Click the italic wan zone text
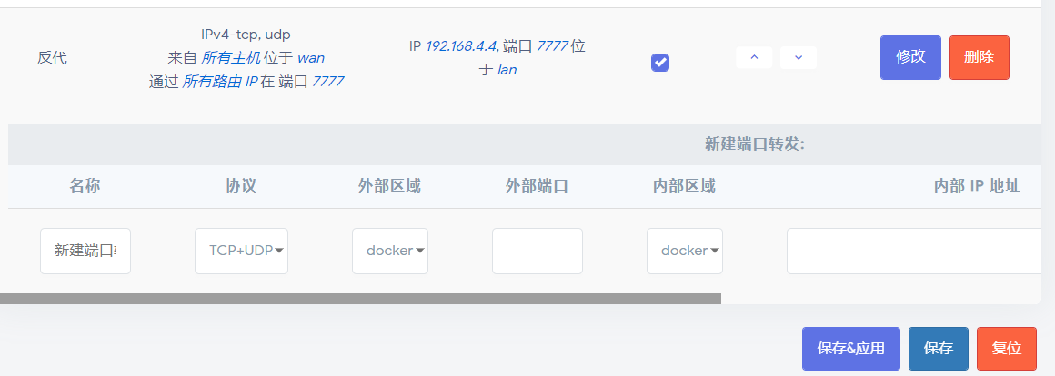This screenshot has width=1055, height=376. click(311, 58)
